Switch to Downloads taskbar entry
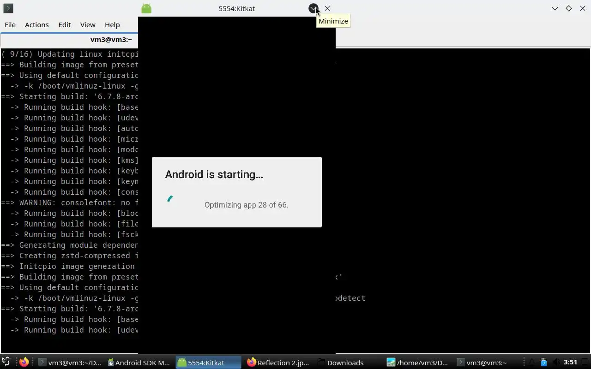Screen dimensions: 591x369 pyautogui.click(x=348, y=363)
